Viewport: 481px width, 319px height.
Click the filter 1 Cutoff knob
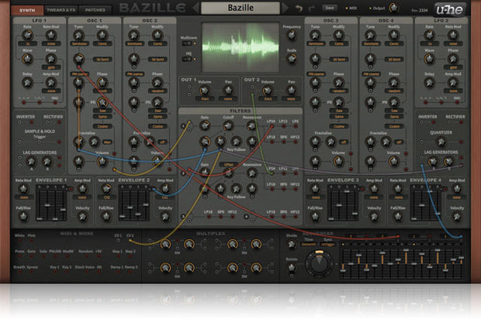228,126
